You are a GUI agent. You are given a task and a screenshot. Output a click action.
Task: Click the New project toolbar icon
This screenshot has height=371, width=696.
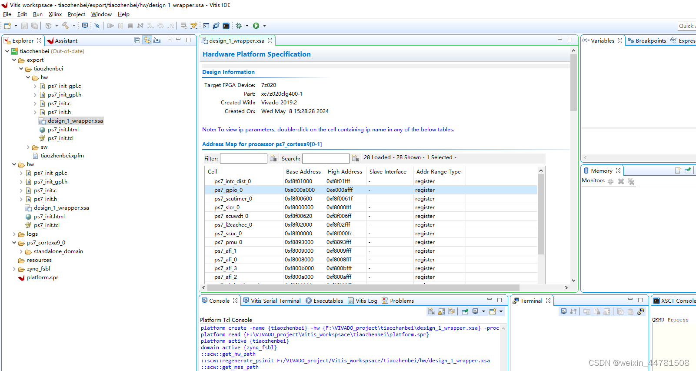coord(7,26)
